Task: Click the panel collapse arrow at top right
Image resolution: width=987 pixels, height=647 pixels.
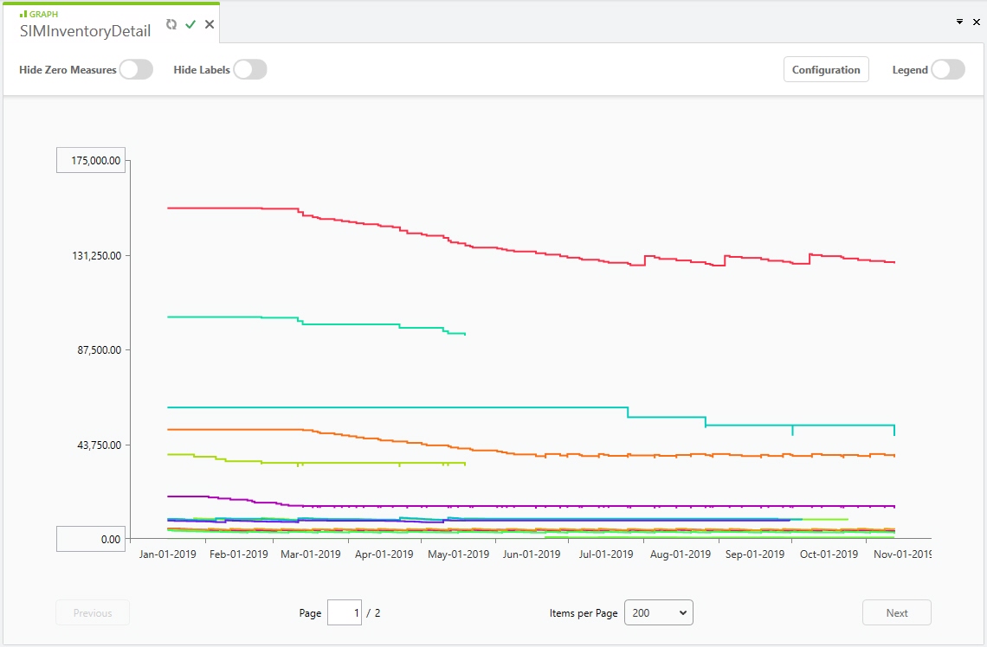Action: [x=959, y=22]
